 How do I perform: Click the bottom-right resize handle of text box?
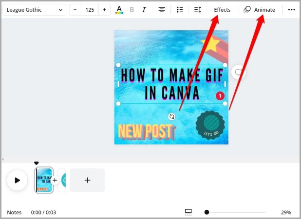tap(225, 104)
